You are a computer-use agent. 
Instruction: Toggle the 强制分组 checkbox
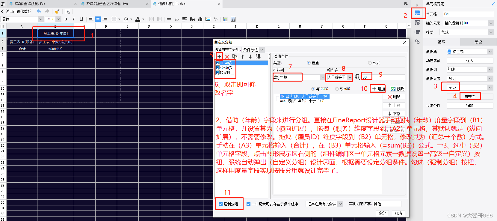(220, 204)
